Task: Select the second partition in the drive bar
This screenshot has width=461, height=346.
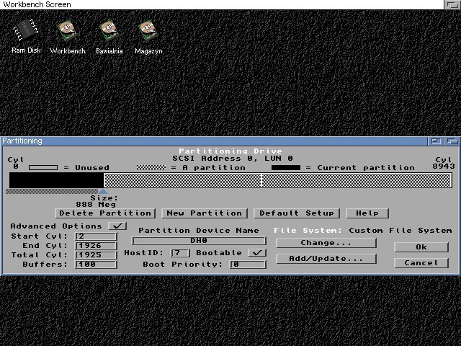Action: [x=182, y=180]
